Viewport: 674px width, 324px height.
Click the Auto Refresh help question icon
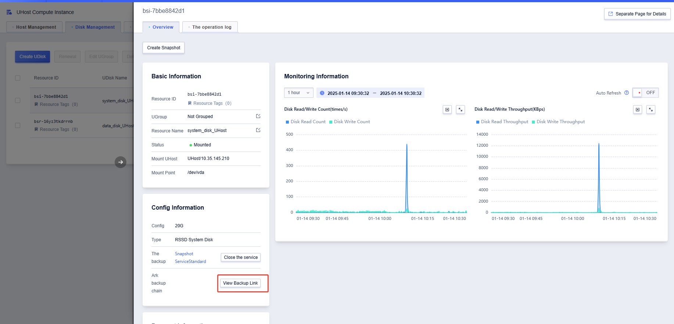[627, 93]
